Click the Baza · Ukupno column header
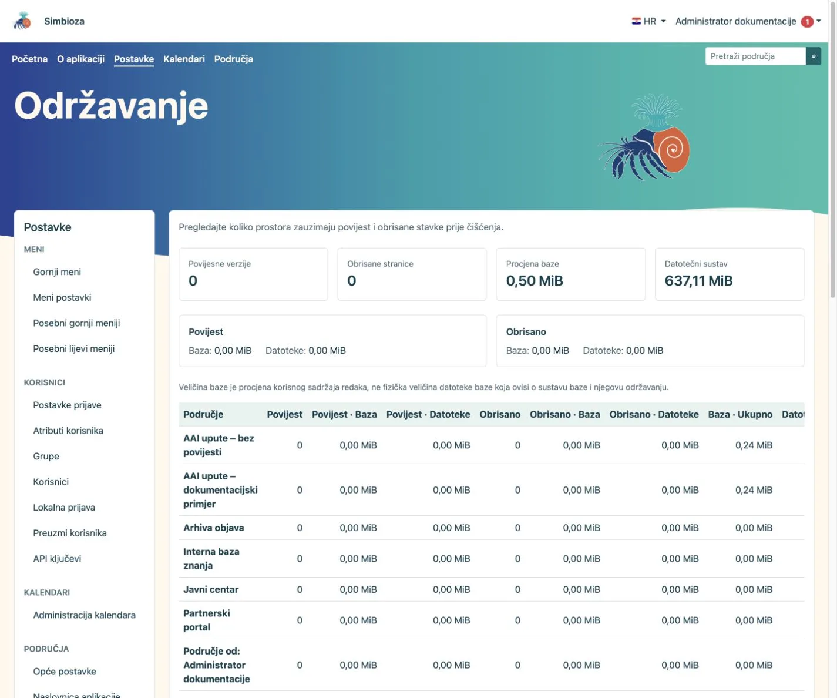The width and height of the screenshot is (837, 698). pyautogui.click(x=740, y=414)
